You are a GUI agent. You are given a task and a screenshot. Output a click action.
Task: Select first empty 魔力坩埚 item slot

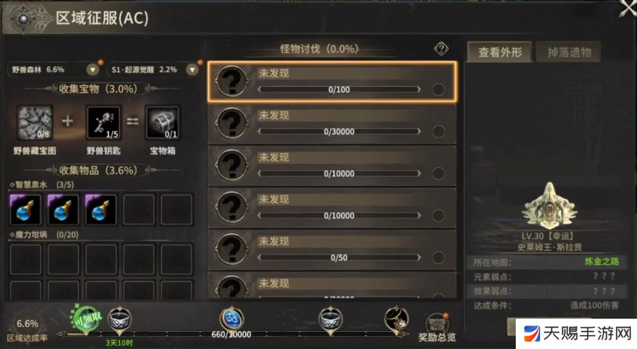point(25,259)
